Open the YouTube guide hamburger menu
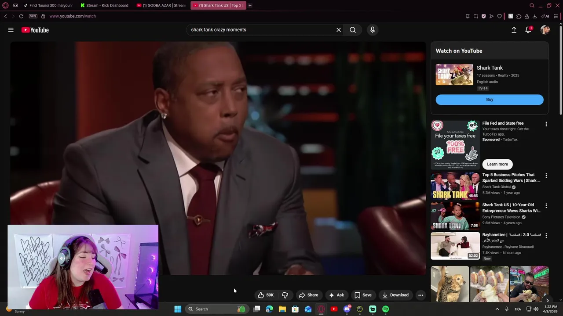 [x=11, y=30]
